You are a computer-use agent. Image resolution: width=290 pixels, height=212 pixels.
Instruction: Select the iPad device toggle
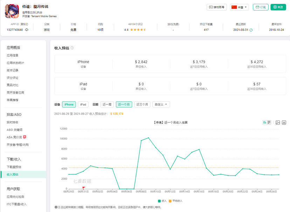click(83, 105)
